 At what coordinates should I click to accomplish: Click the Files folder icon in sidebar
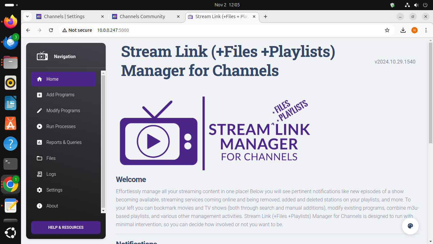[x=39, y=158]
